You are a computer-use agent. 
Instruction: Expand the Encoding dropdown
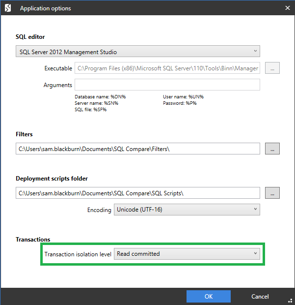[187, 210]
